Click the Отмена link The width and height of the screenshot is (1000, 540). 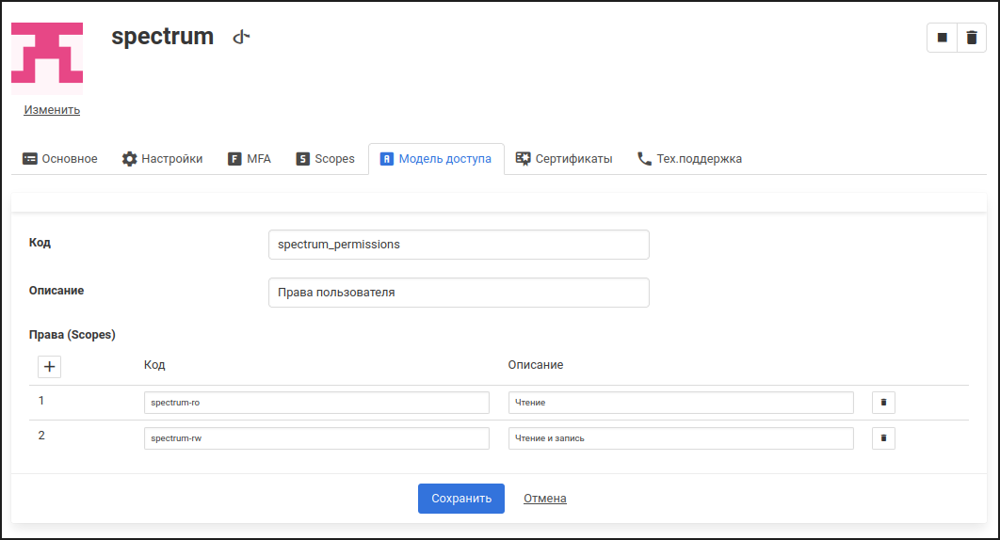[545, 499]
